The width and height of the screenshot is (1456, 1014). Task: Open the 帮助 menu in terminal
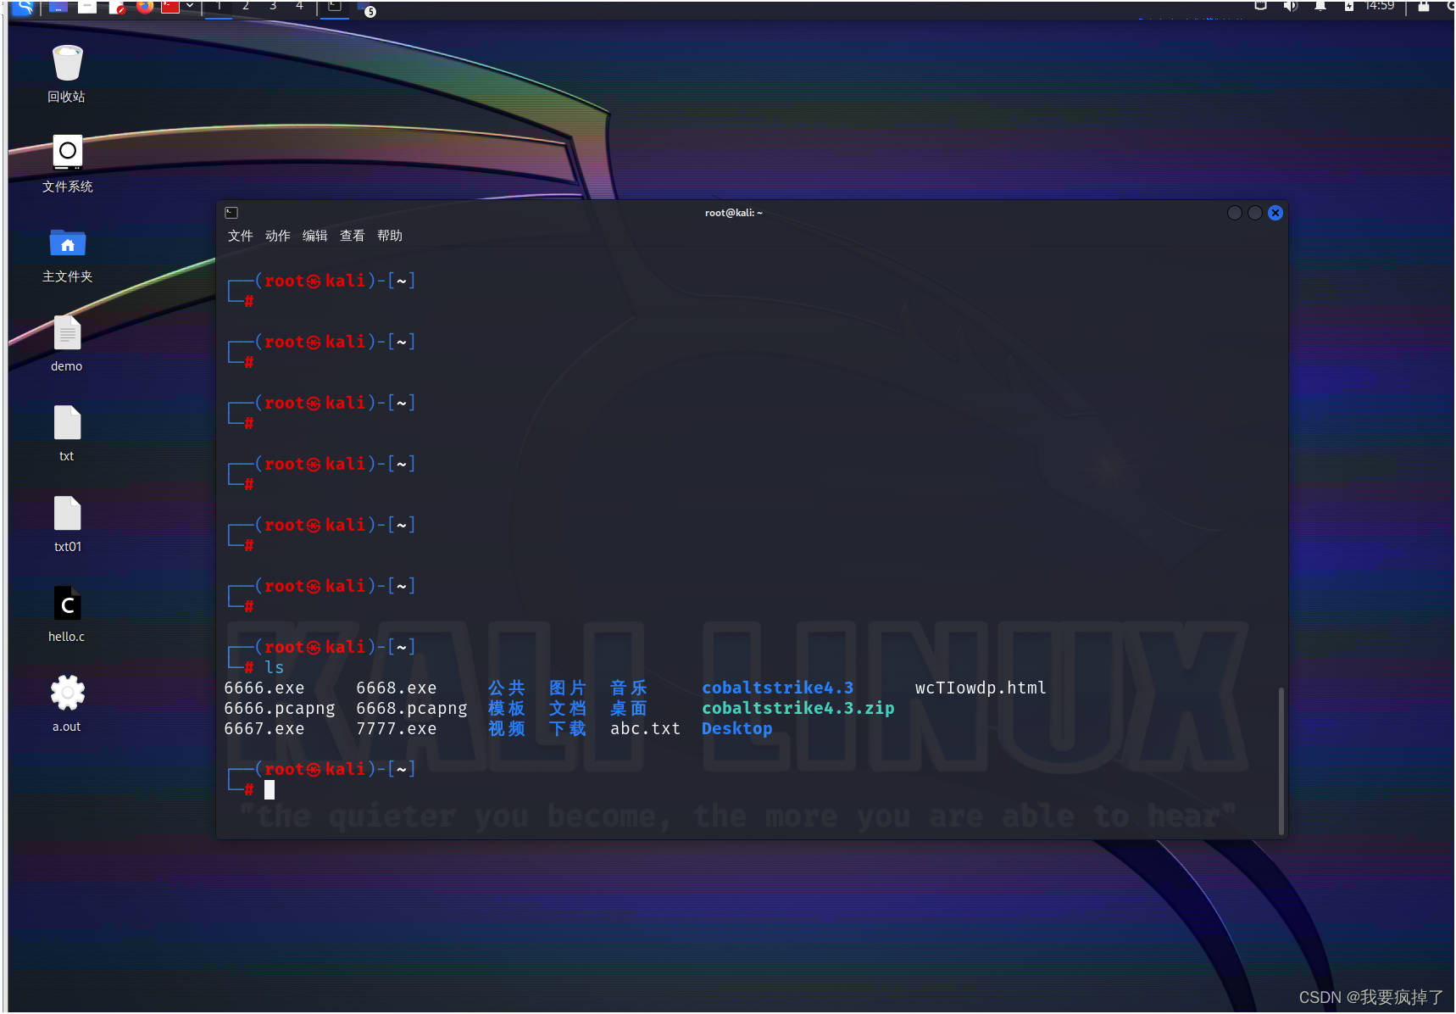pyautogui.click(x=390, y=236)
